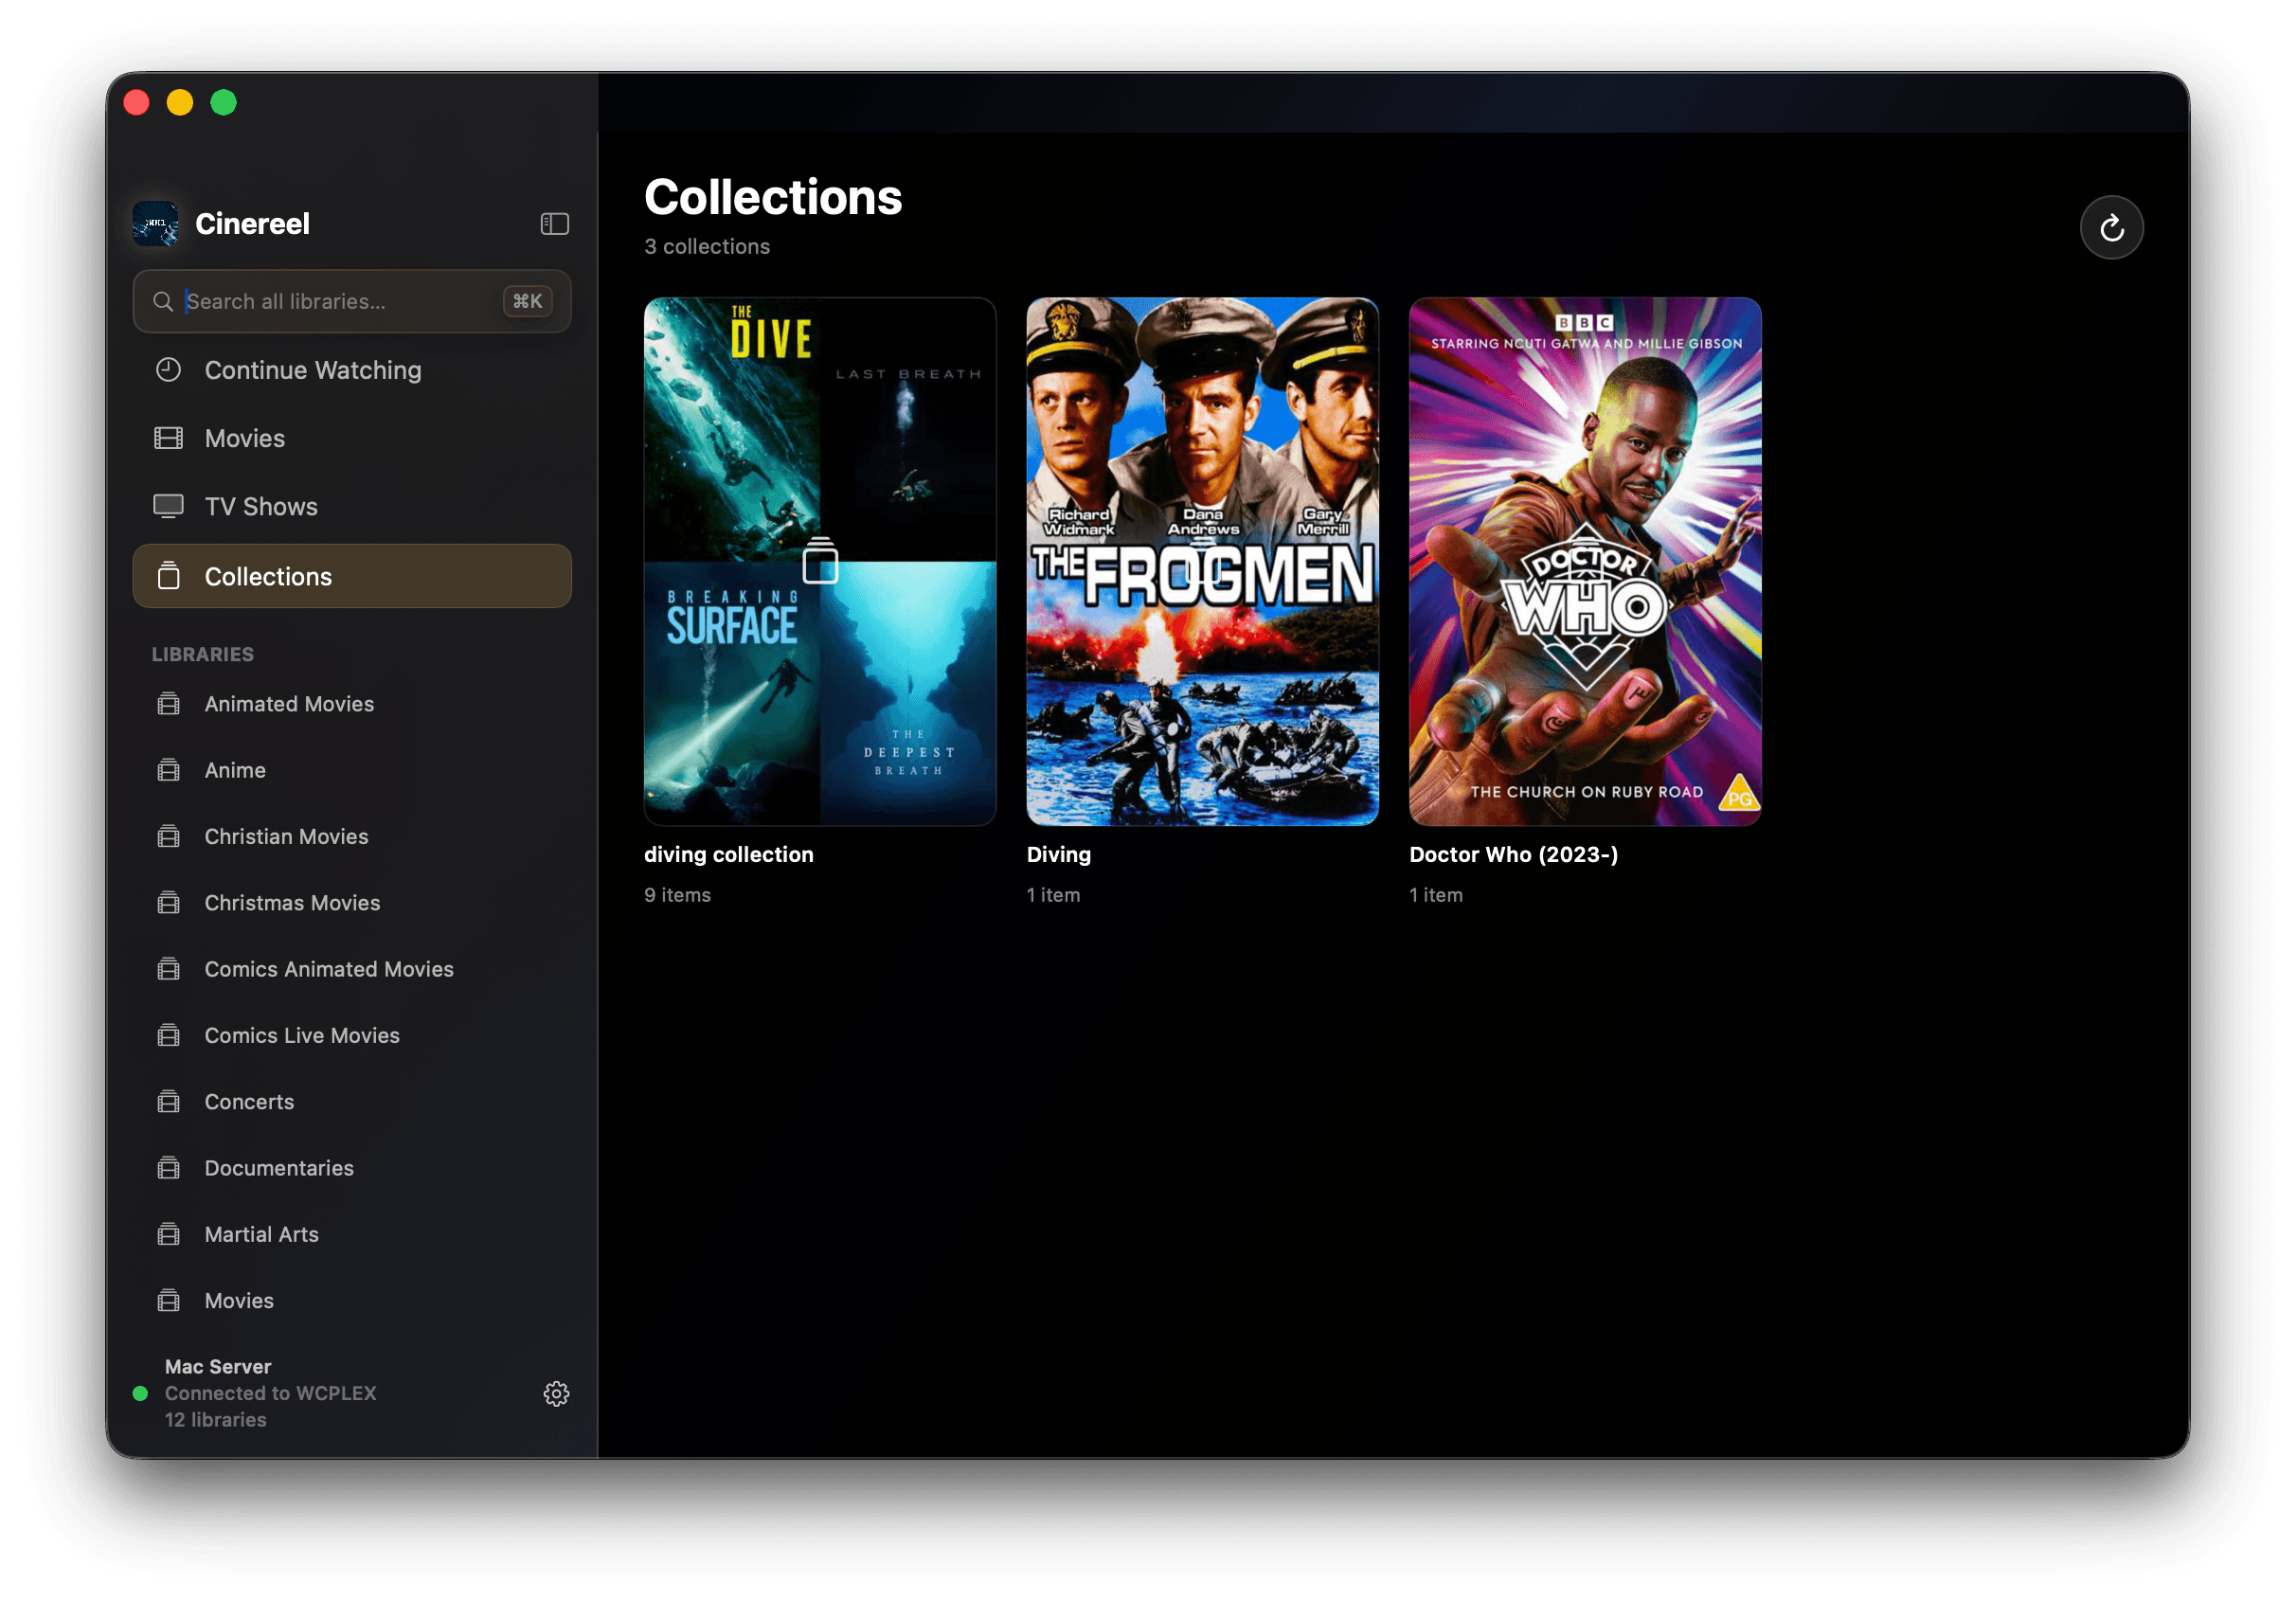Toggle the sidebar with the panel icon
2296x1599 pixels.
[x=554, y=224]
